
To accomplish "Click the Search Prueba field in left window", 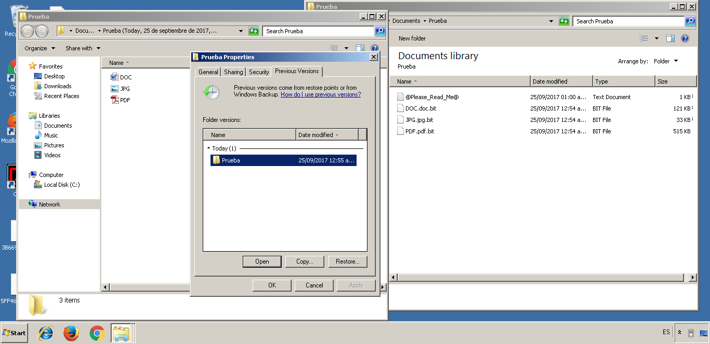I will point(318,31).
